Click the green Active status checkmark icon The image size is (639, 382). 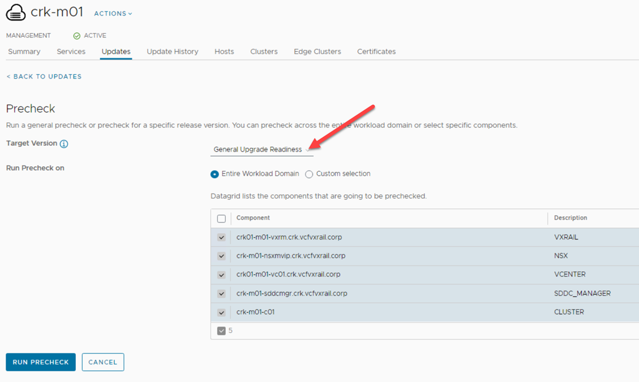click(77, 36)
